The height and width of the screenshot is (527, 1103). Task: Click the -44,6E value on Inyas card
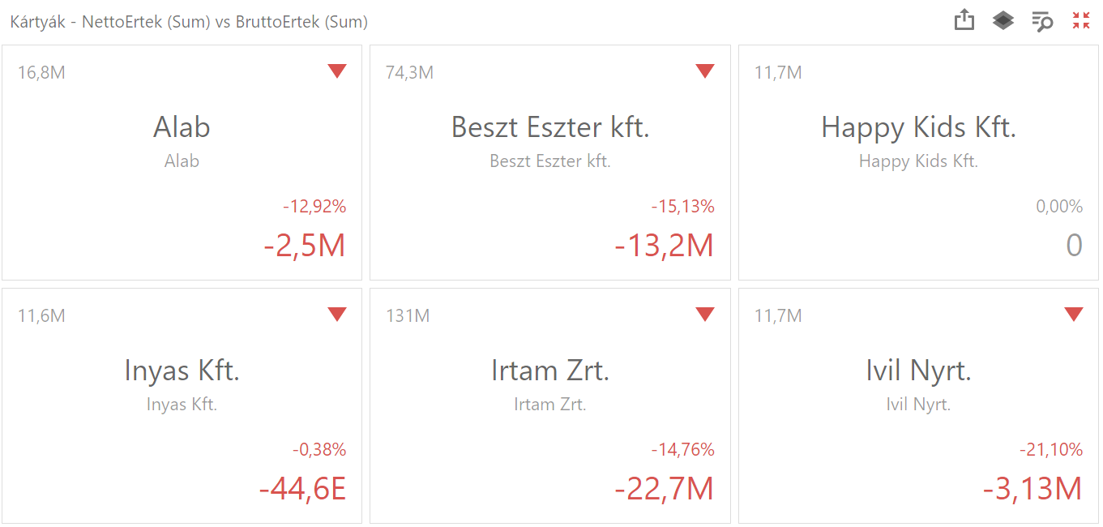click(302, 489)
